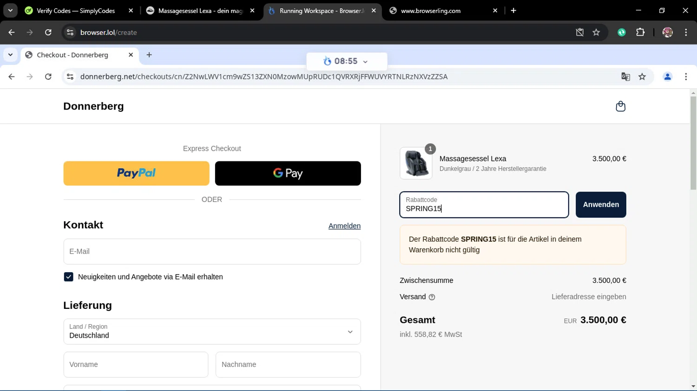Click the green extension icon in toolbar
The image size is (697, 391).
click(x=622, y=32)
